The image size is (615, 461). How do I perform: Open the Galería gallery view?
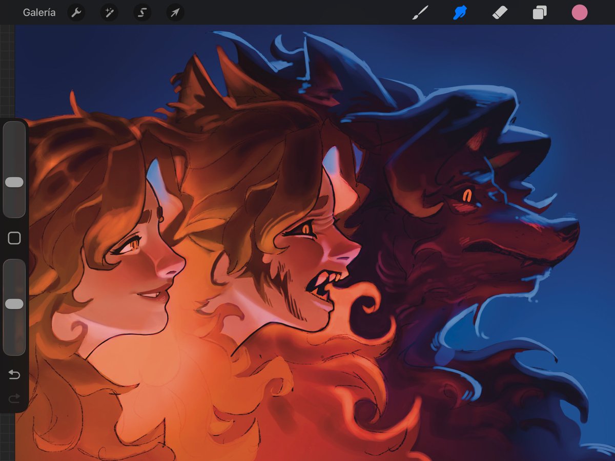pyautogui.click(x=39, y=13)
